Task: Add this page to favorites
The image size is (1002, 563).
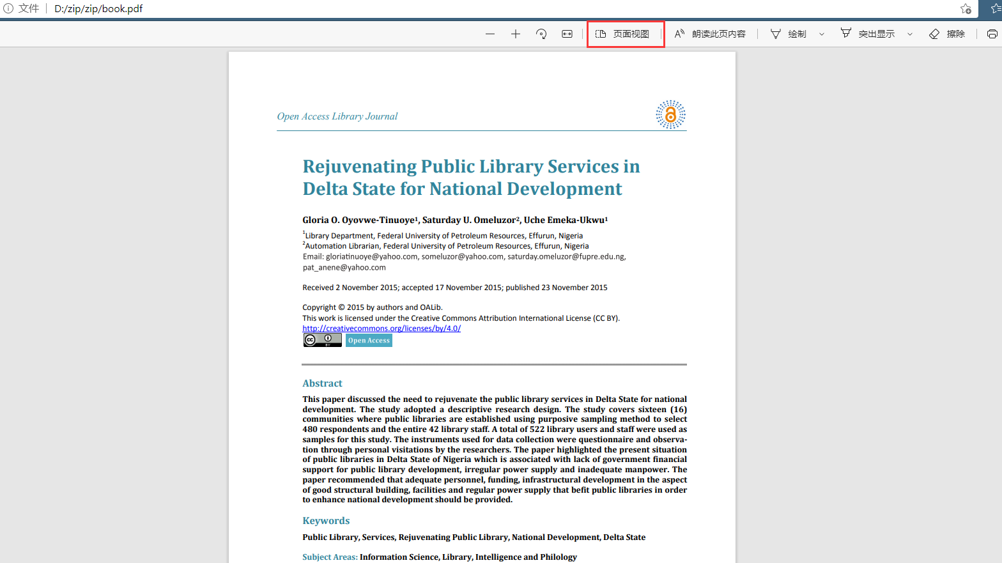Action: tap(966, 9)
